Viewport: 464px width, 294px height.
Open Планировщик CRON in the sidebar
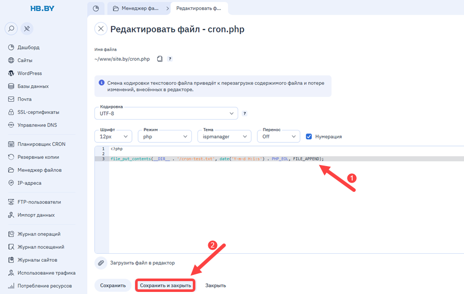41,144
